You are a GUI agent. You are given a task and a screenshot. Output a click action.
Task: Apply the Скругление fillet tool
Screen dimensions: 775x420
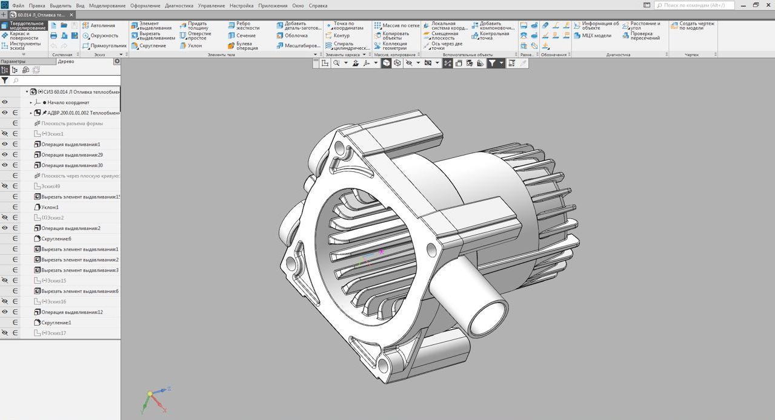[x=148, y=45]
